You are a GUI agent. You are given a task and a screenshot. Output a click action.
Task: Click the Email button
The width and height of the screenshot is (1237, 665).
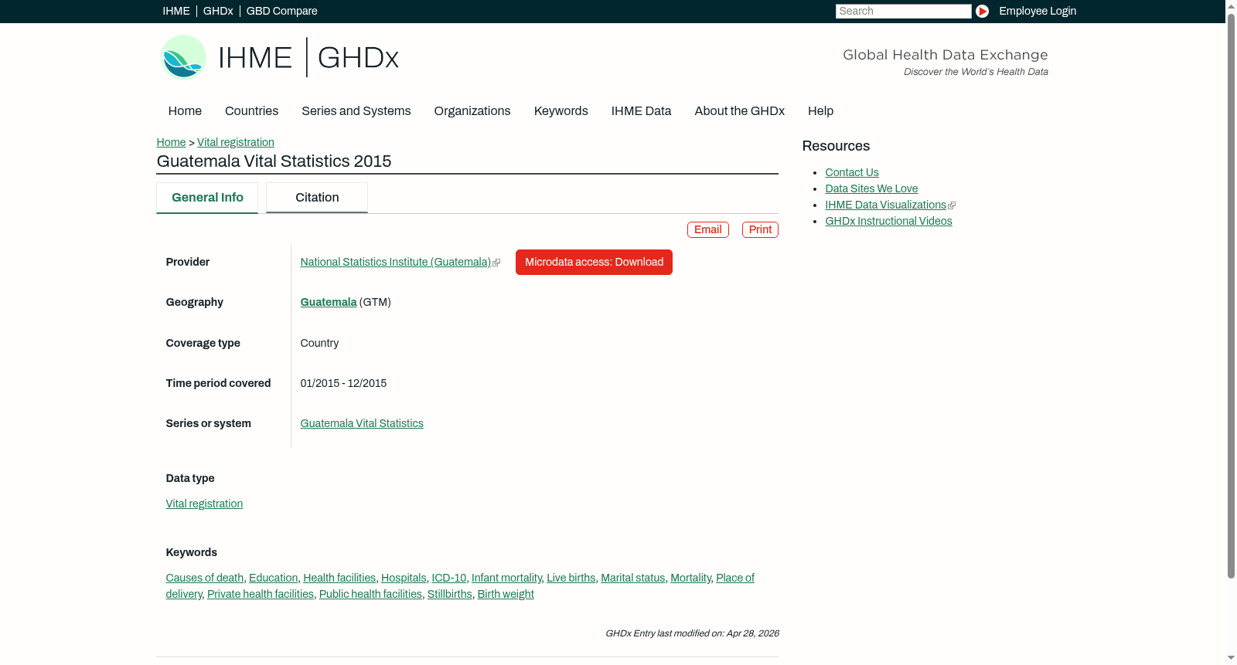coord(708,229)
